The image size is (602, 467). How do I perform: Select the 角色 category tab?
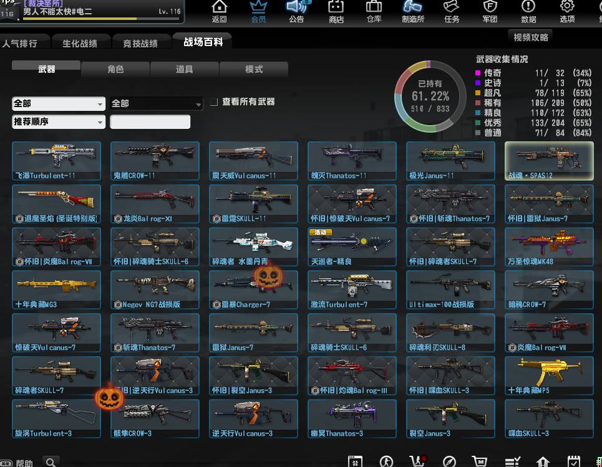115,69
